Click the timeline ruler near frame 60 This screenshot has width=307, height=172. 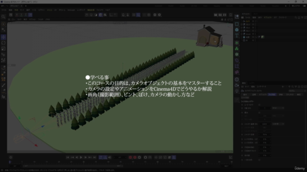pos(157,162)
